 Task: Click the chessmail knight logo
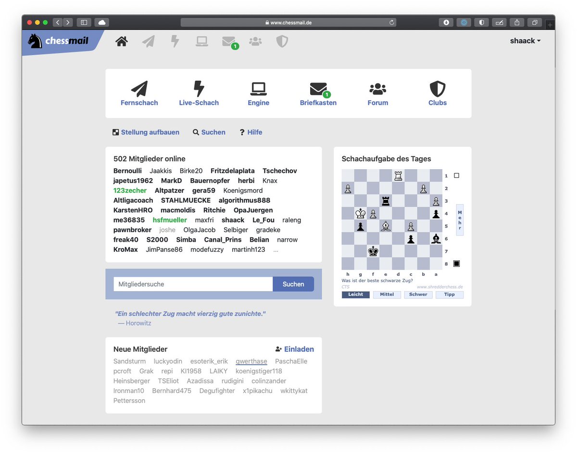tap(35, 41)
